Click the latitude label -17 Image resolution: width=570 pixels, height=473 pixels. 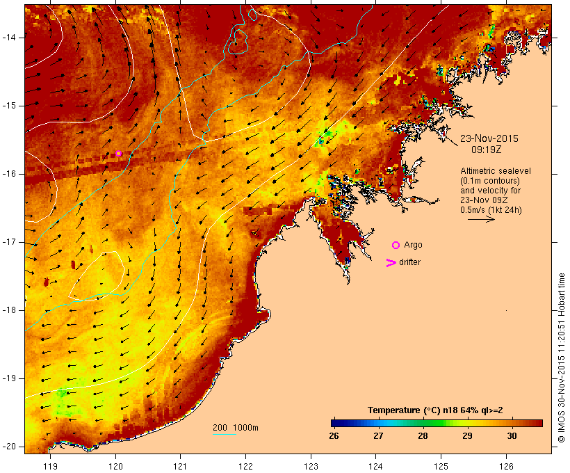9,242
